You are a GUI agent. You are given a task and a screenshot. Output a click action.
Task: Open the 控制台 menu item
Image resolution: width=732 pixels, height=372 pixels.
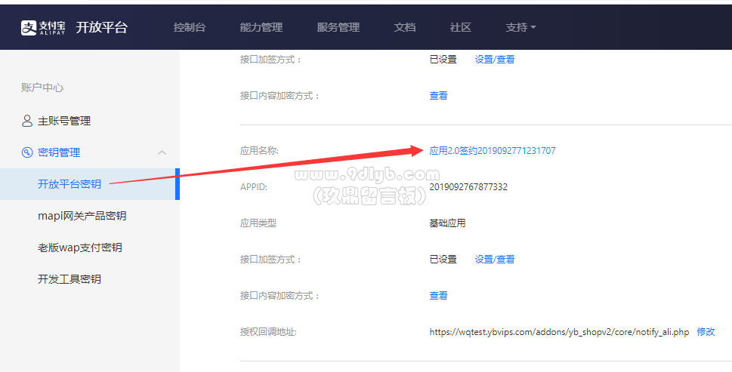(x=189, y=27)
